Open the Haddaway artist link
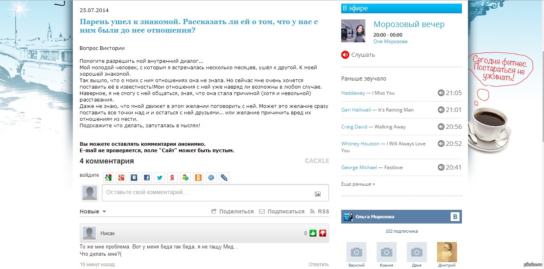544x269 pixels. click(x=353, y=93)
